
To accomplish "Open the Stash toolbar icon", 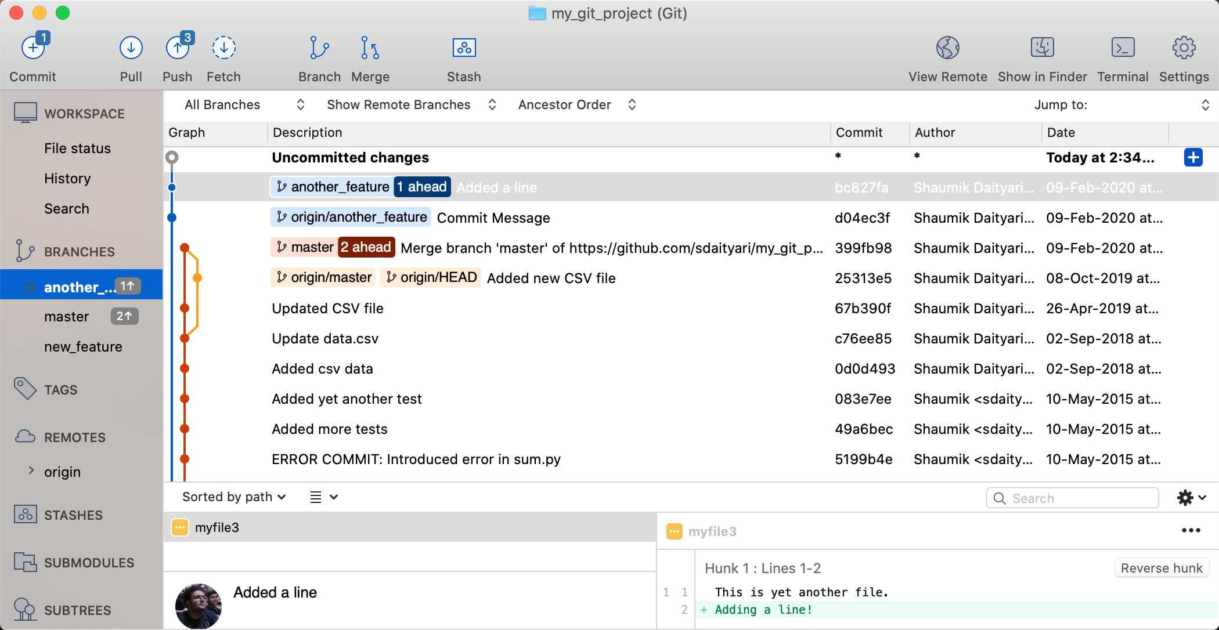I will click(x=464, y=48).
